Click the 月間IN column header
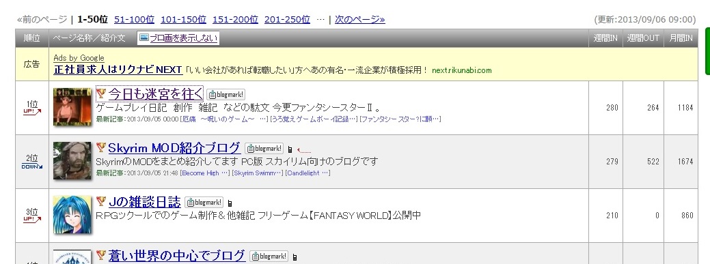710x264 pixels. pyautogui.click(x=681, y=38)
